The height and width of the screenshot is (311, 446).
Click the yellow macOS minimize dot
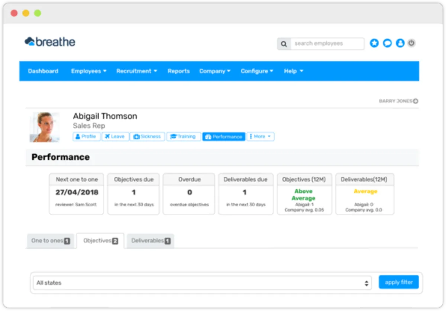coord(26,13)
